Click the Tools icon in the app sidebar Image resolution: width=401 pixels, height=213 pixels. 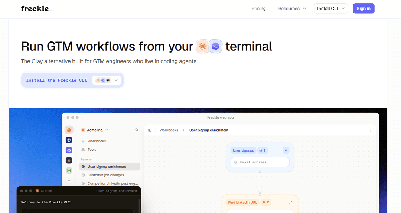[83, 150]
